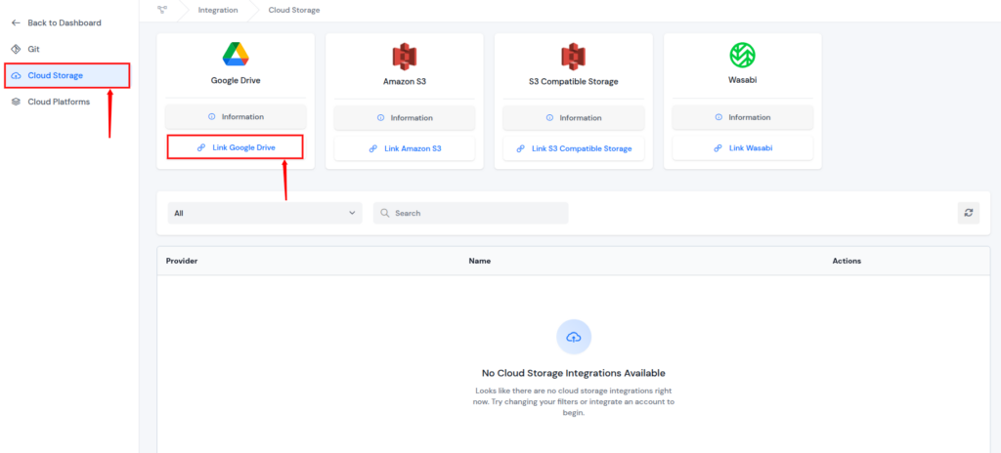Viewport: 1001px width, 453px height.
Task: Click link icon beside Link Google Drive
Action: (201, 147)
